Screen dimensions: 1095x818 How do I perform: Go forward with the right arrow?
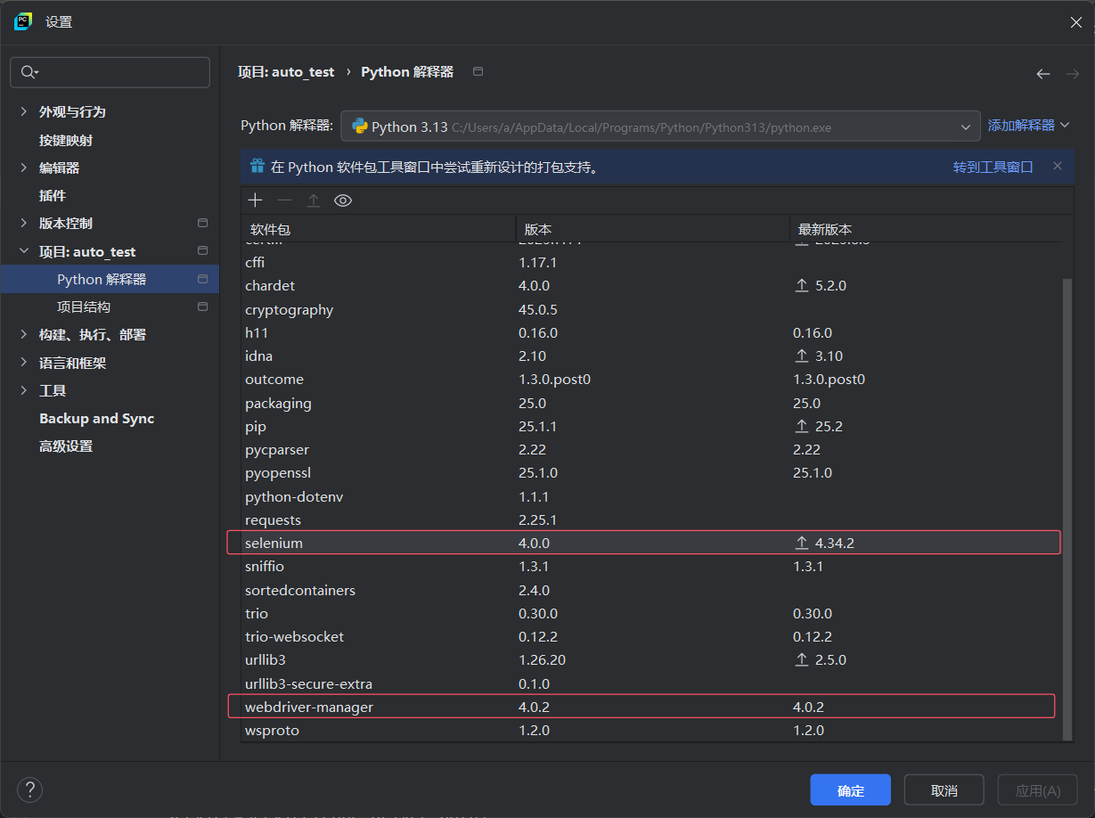point(1073,74)
